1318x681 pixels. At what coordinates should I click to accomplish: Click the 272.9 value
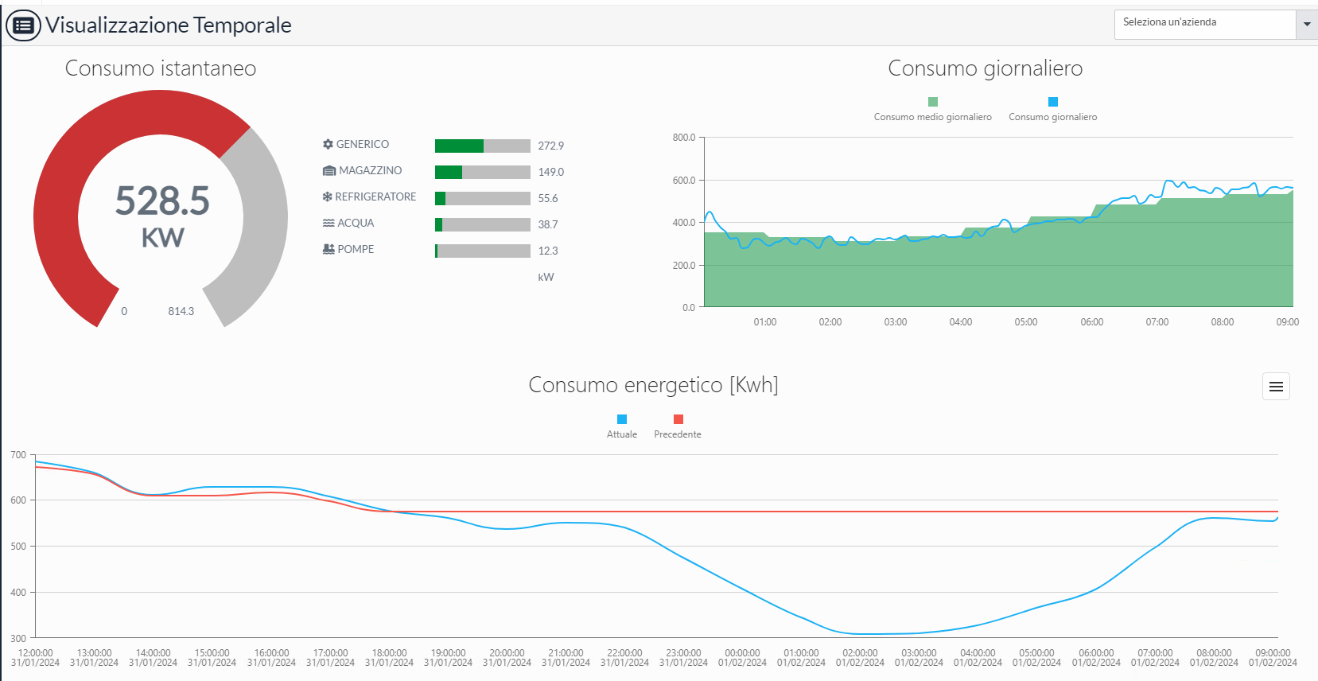(x=550, y=146)
